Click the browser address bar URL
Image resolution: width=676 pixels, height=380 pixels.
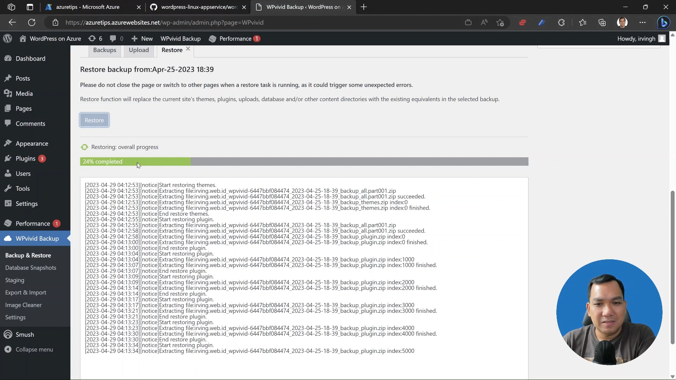point(164,23)
